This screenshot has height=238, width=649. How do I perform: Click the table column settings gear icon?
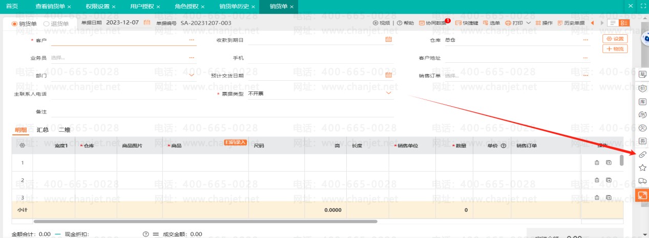pos(22,146)
